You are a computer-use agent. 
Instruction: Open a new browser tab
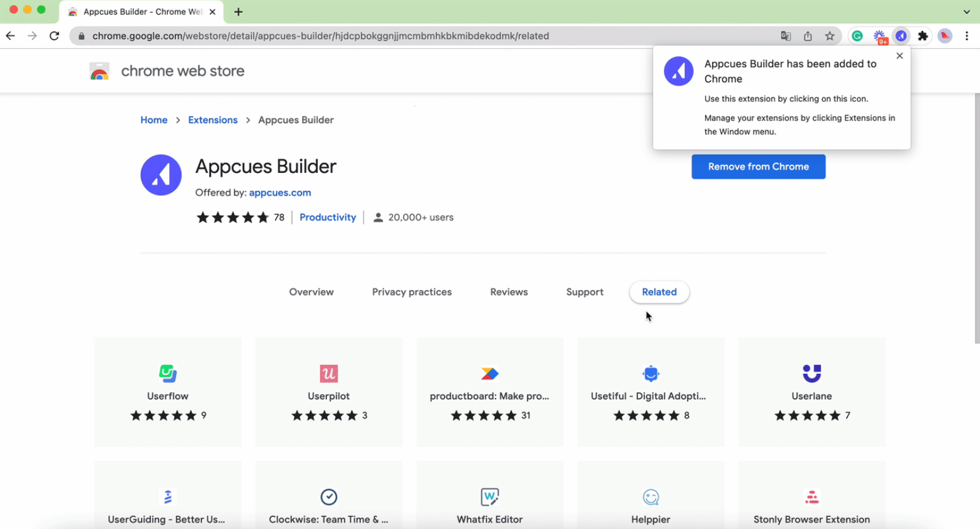238,11
